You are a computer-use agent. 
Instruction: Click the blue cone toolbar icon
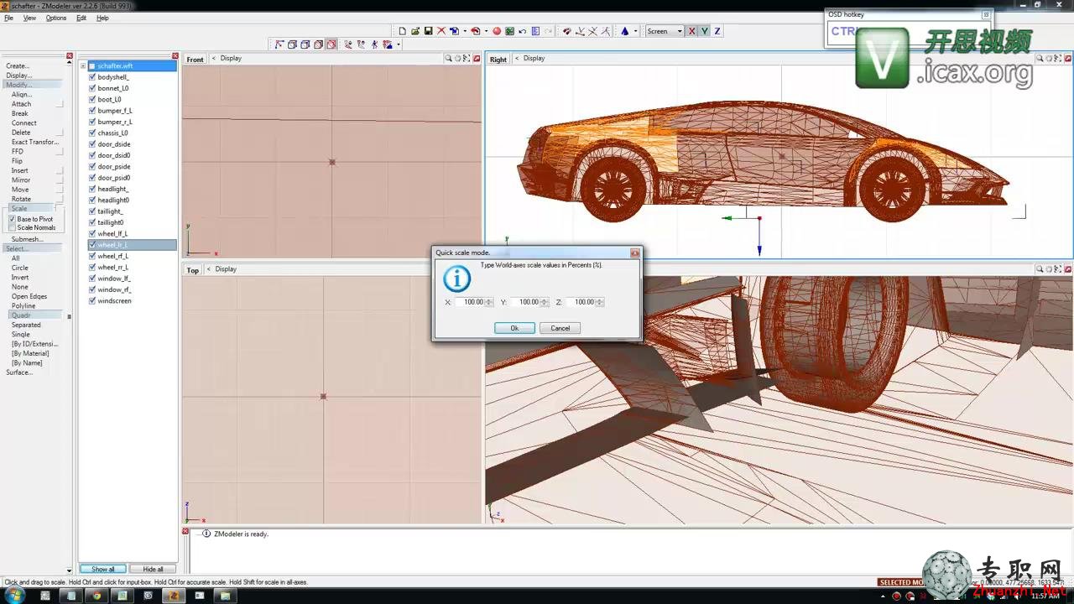click(624, 31)
